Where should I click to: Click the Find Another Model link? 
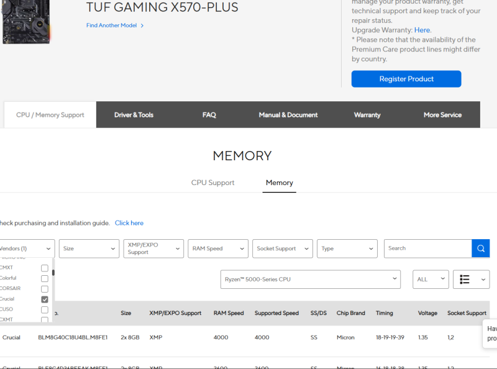click(x=112, y=25)
